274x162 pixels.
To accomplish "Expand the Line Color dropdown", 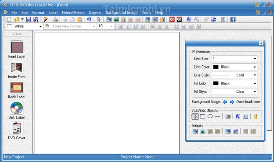I will [255, 67].
